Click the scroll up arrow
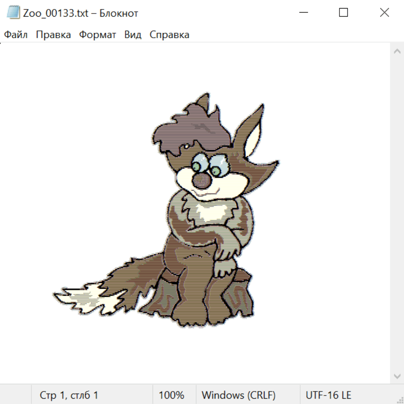This screenshot has width=404, height=404. [x=397, y=51]
